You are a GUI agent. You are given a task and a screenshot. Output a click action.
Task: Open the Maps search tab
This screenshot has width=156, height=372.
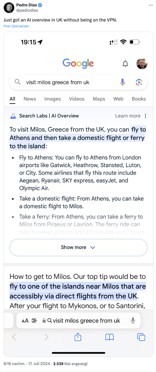tap(99, 99)
